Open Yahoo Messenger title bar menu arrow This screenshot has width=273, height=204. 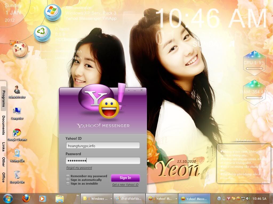pos(129,90)
